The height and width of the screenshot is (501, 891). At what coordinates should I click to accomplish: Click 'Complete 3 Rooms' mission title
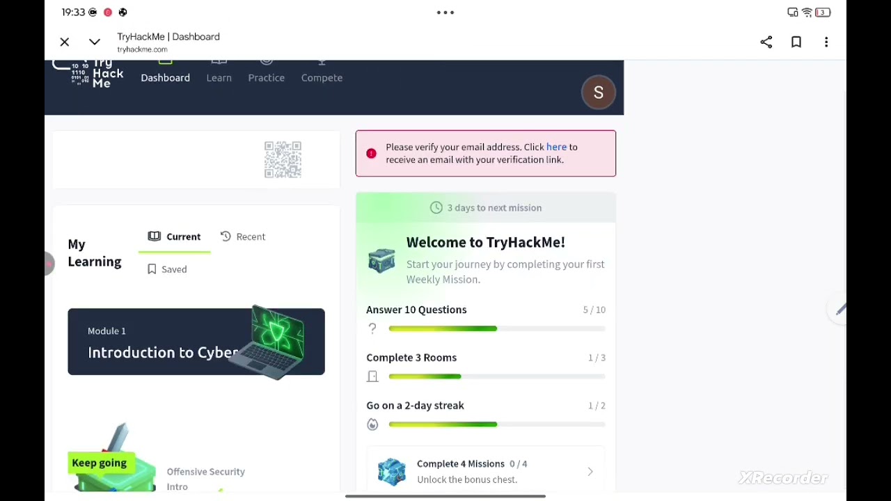point(411,358)
